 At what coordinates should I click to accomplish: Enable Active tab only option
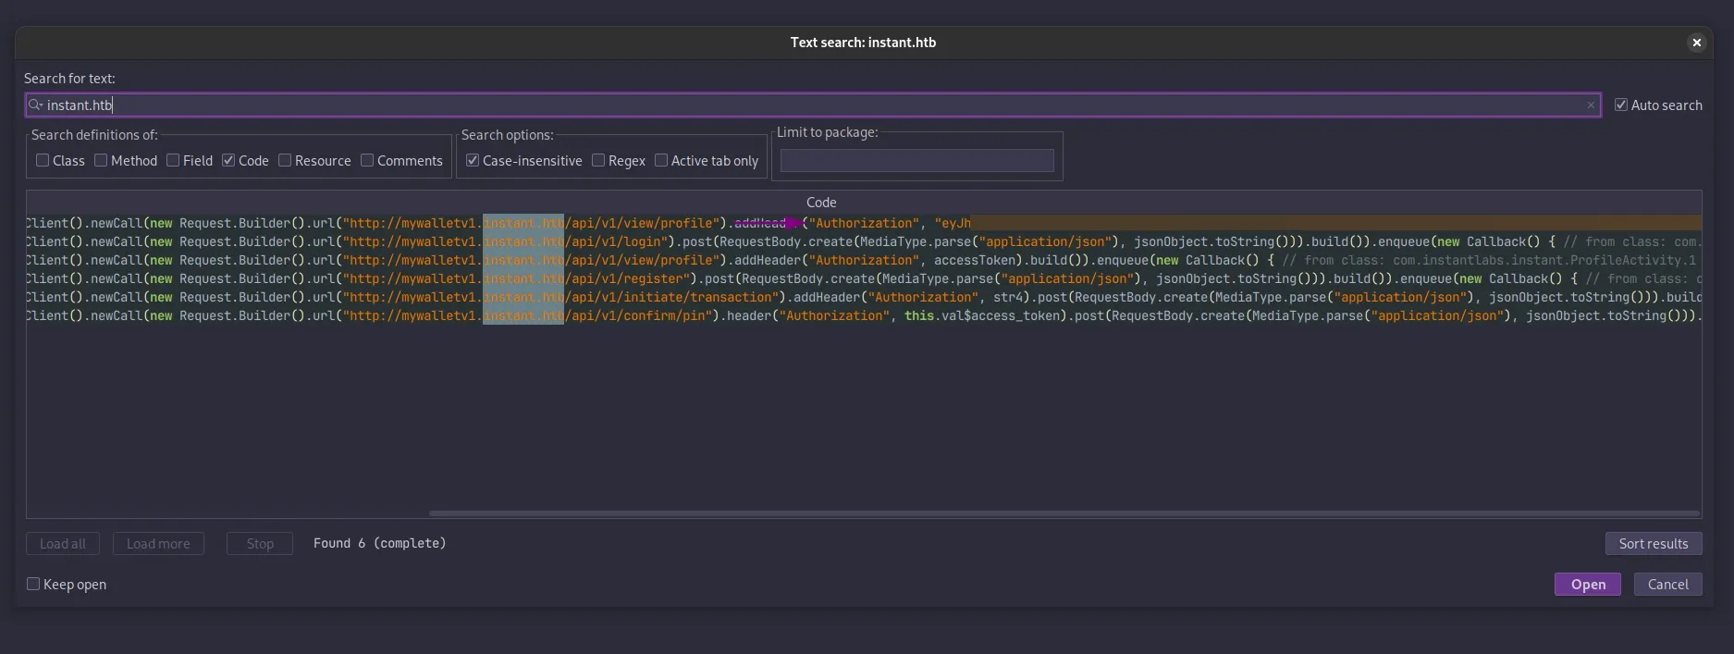pyautogui.click(x=661, y=160)
